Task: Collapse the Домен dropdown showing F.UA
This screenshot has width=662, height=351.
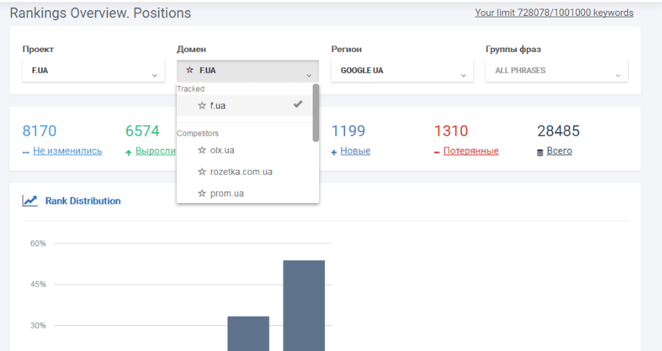Action: 248,71
